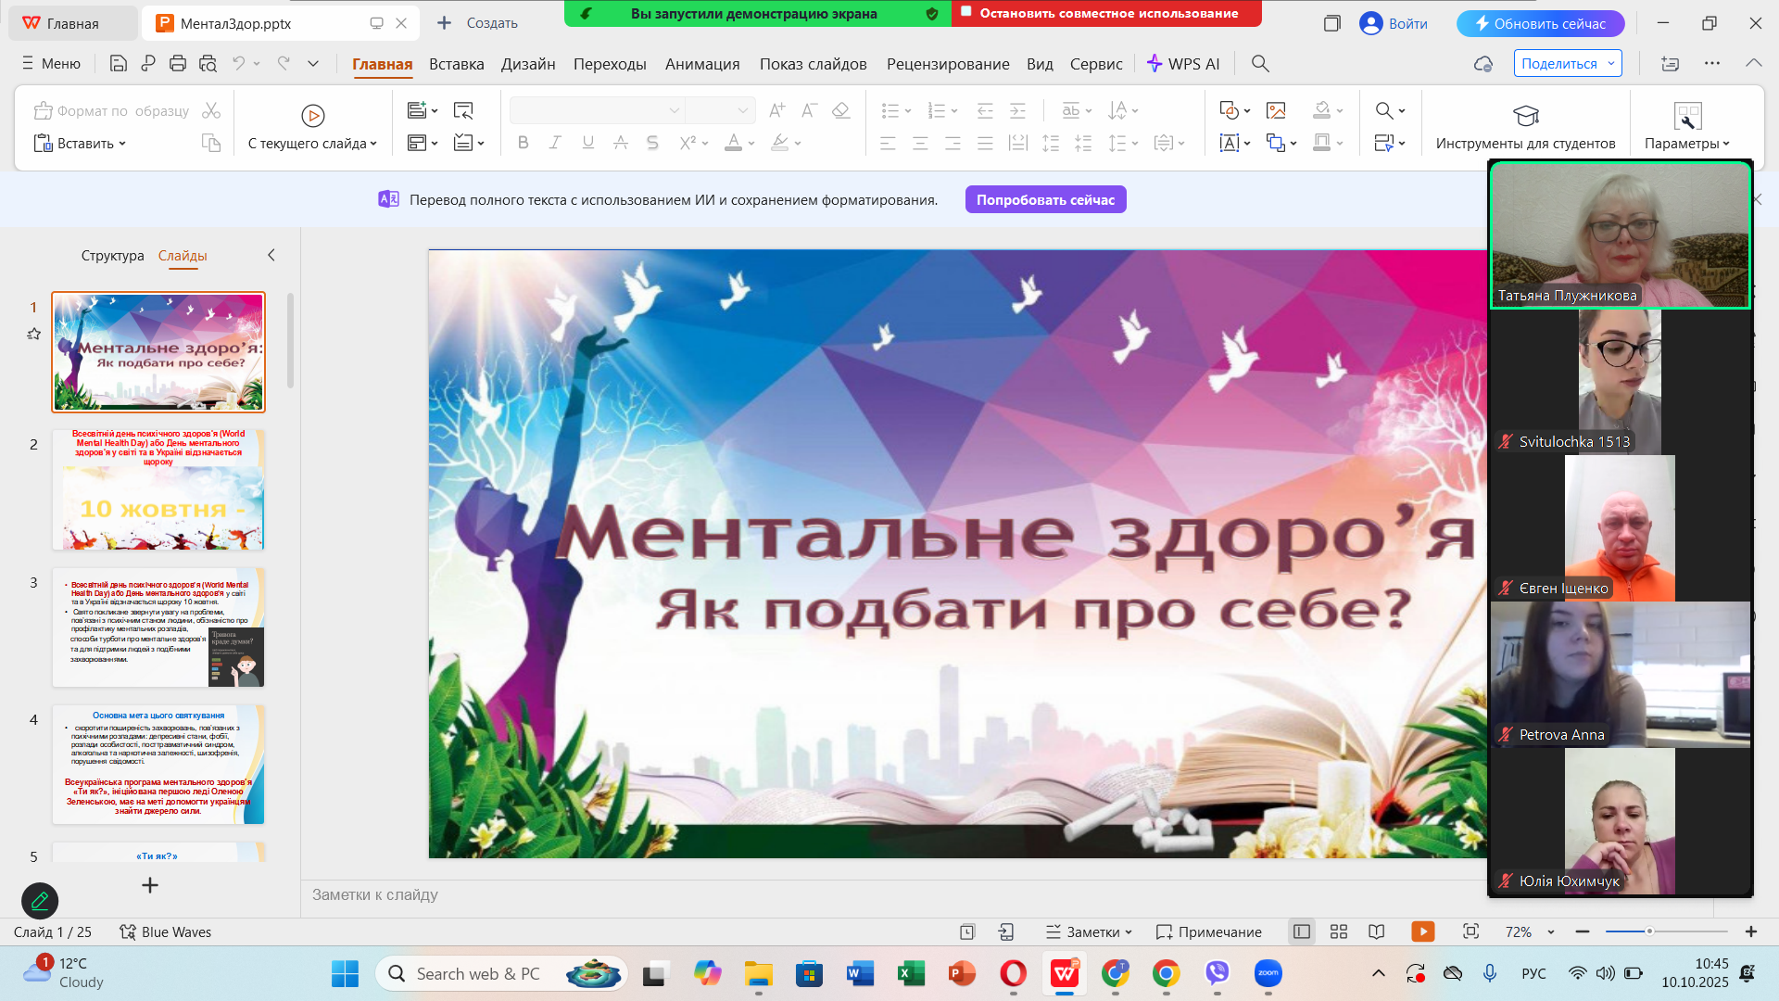This screenshot has height=1001, width=1779.
Task: Open the Поделиться share dropdown
Action: pyautogui.click(x=1612, y=63)
